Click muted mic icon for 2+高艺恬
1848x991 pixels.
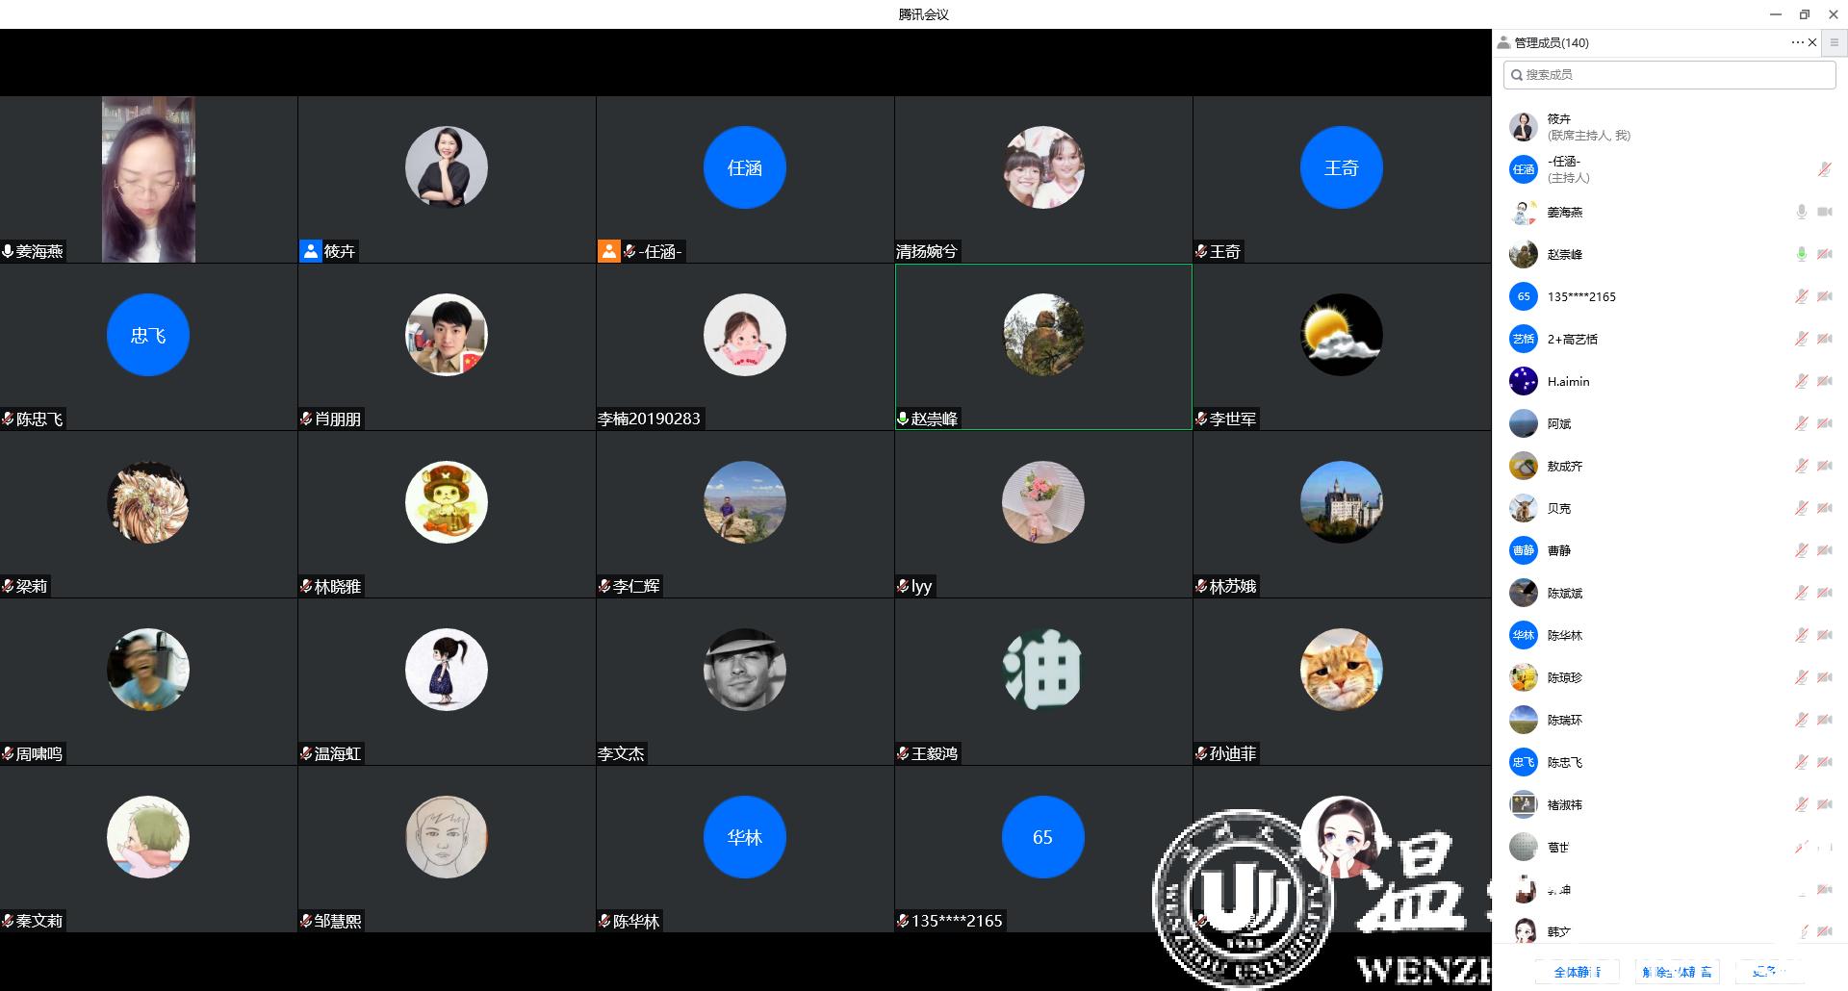click(x=1801, y=339)
